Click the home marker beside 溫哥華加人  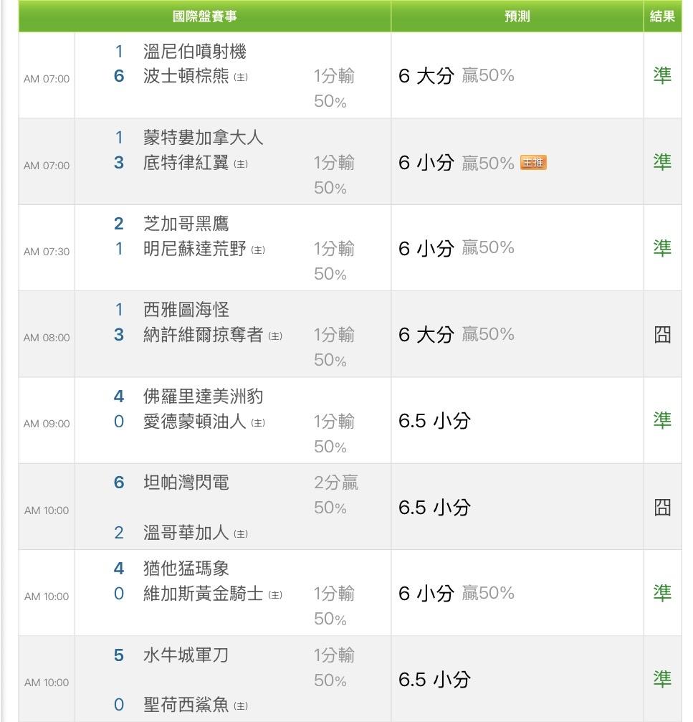(x=241, y=534)
